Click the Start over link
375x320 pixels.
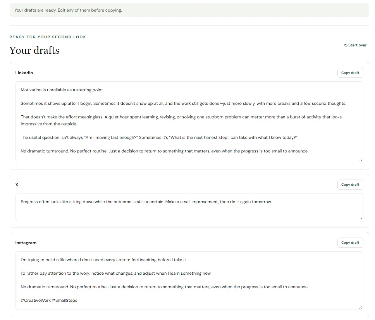click(355, 45)
